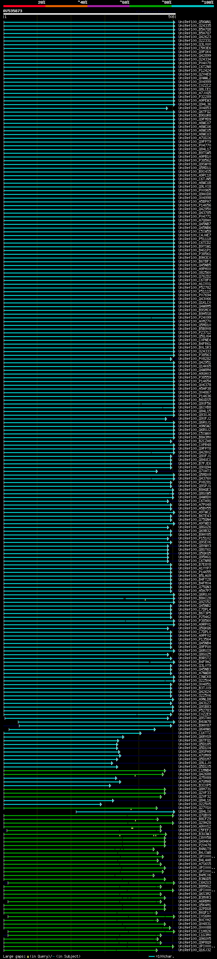Open the UniRef100_Q43127 entry
Image resolution: width=217 pixels, height=959 pixels.
[x=195, y=703]
